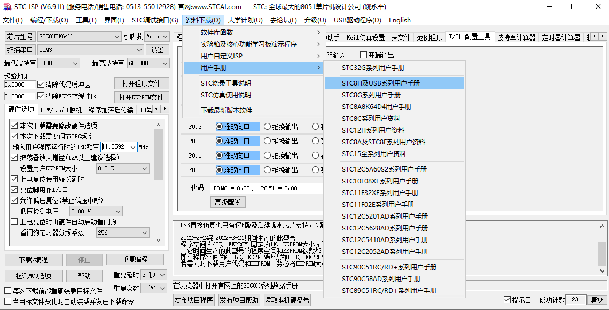Viewport: 609px width, 310px height.
Task: Click right arrow of top tool tabs
Action: (603, 36)
